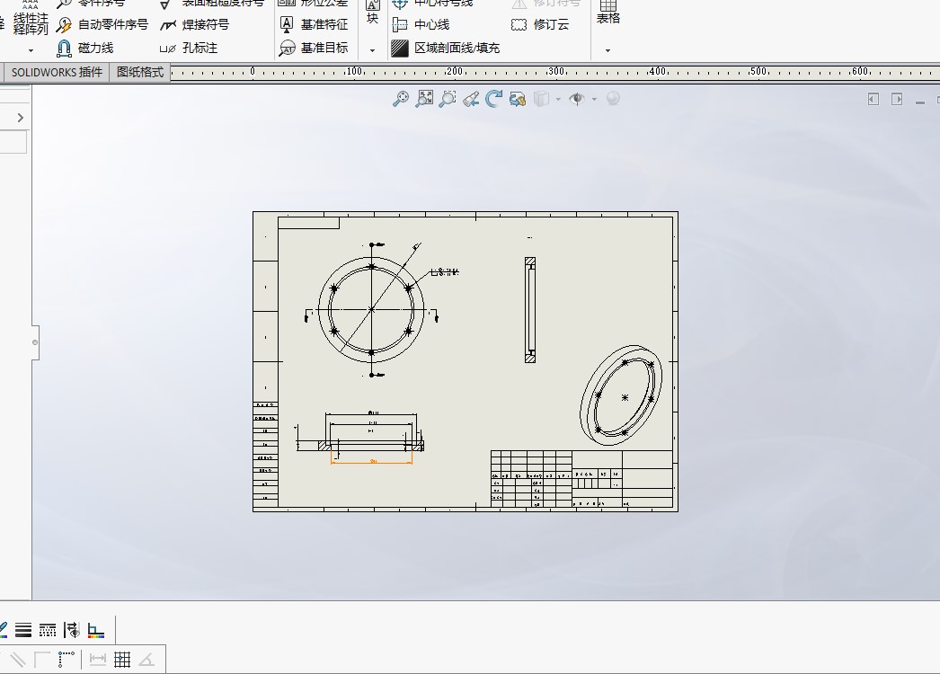Open the Line Style dashed-lines icon
The width and height of the screenshot is (940, 674).
coord(48,630)
